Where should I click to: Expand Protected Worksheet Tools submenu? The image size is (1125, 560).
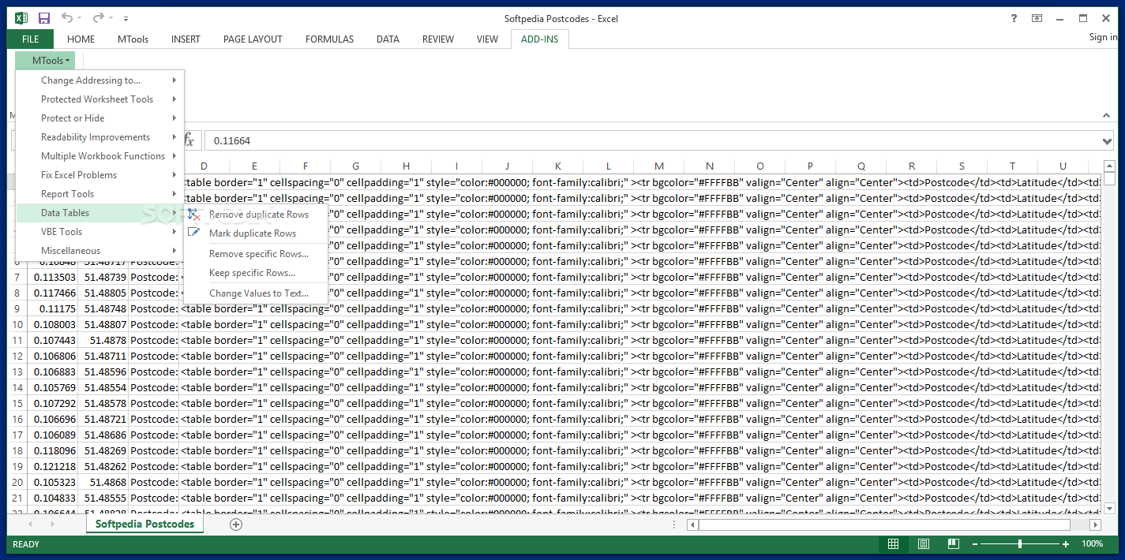100,99
